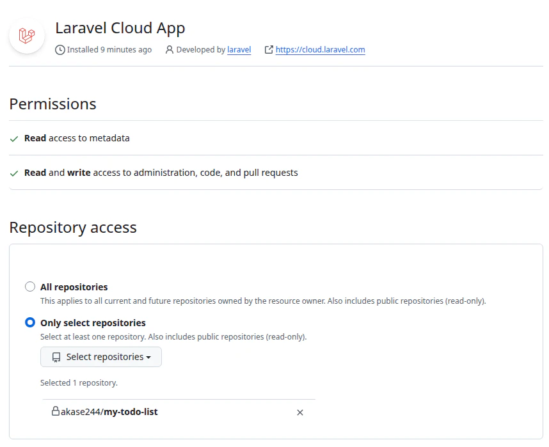Click the clock icon beside Installed

click(x=60, y=50)
